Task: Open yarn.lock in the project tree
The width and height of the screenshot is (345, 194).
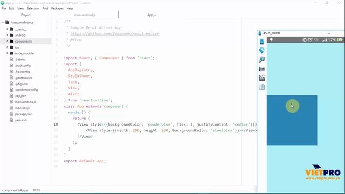Action: click(21, 120)
